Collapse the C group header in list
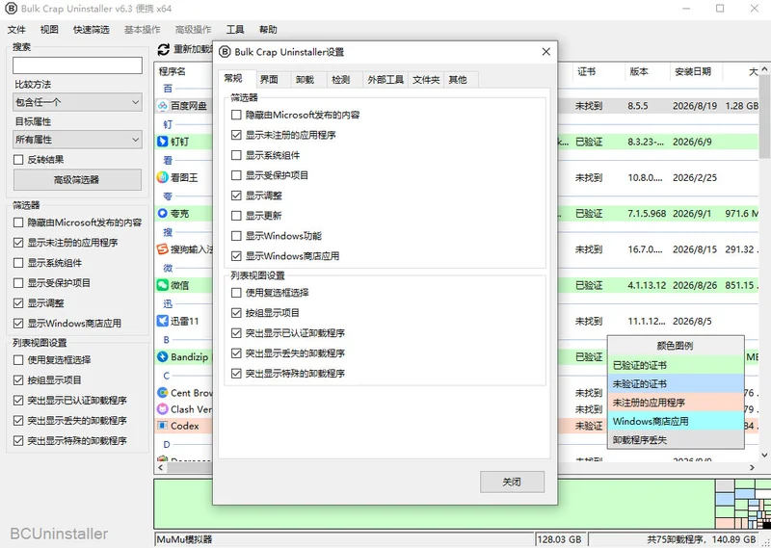This screenshot has width=771, height=548. 166,376
